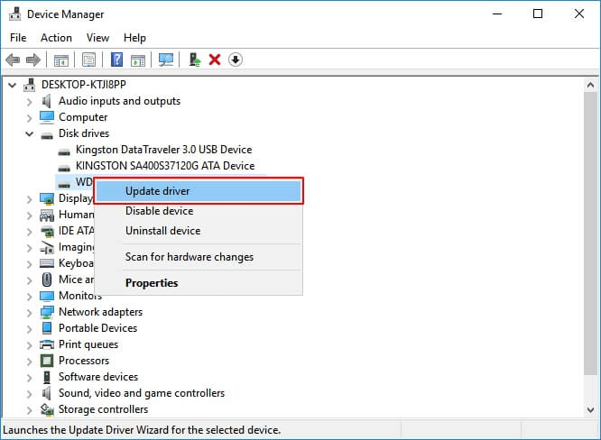Open the Action menu

[56, 38]
